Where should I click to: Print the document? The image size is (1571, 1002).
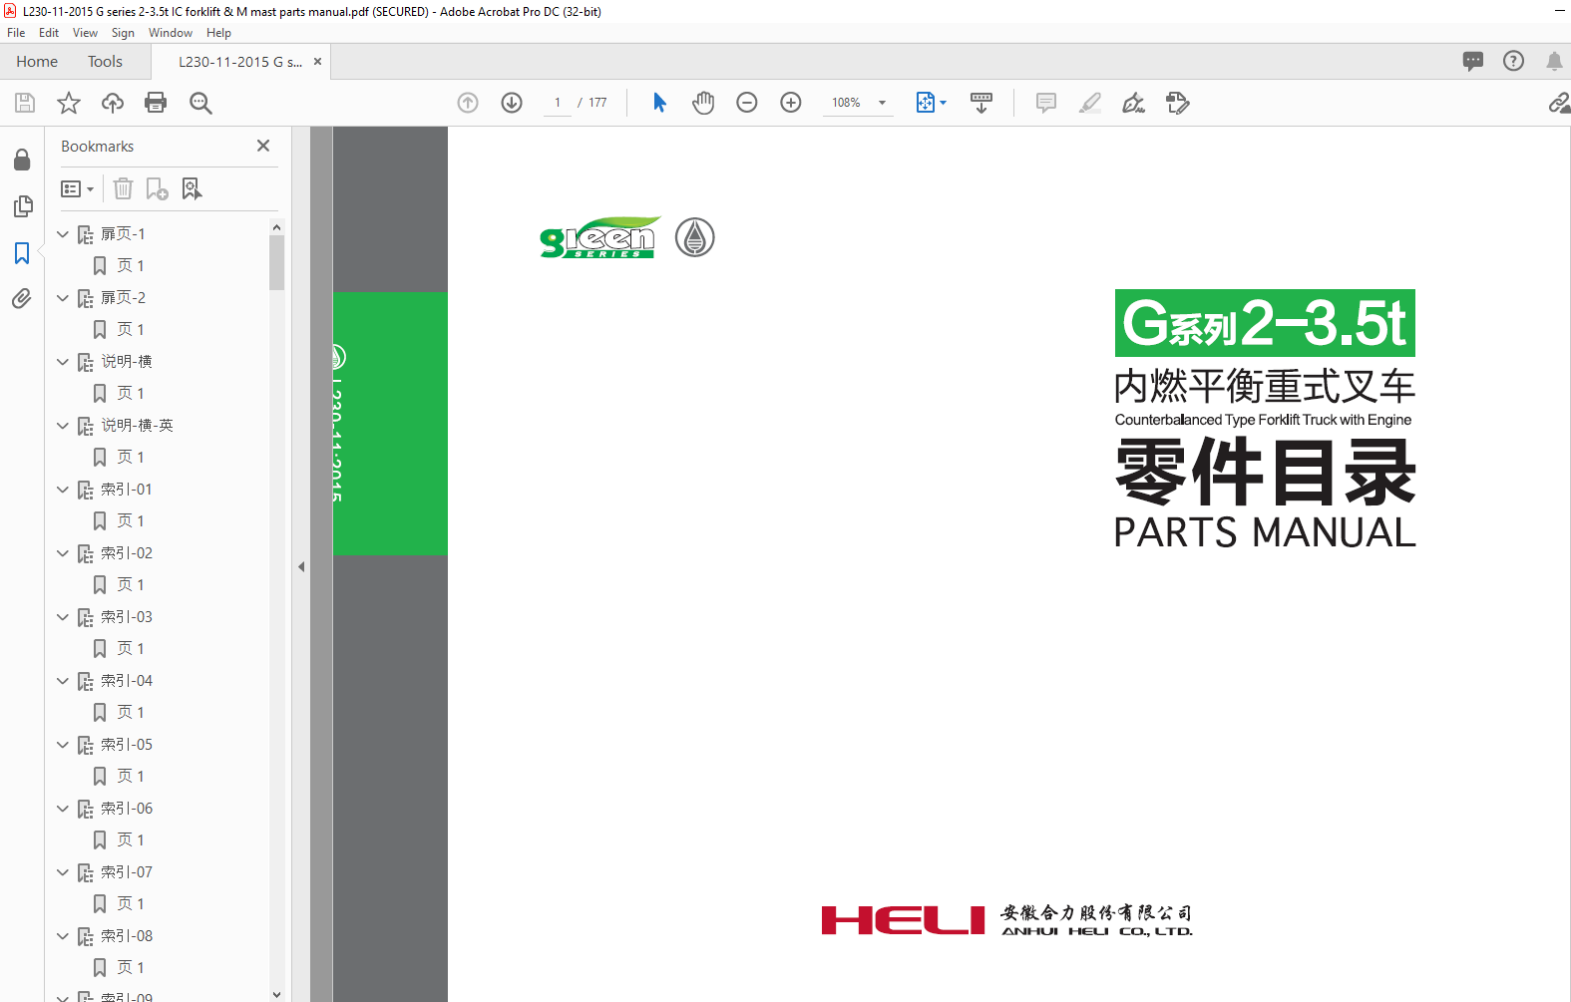pyautogui.click(x=156, y=103)
